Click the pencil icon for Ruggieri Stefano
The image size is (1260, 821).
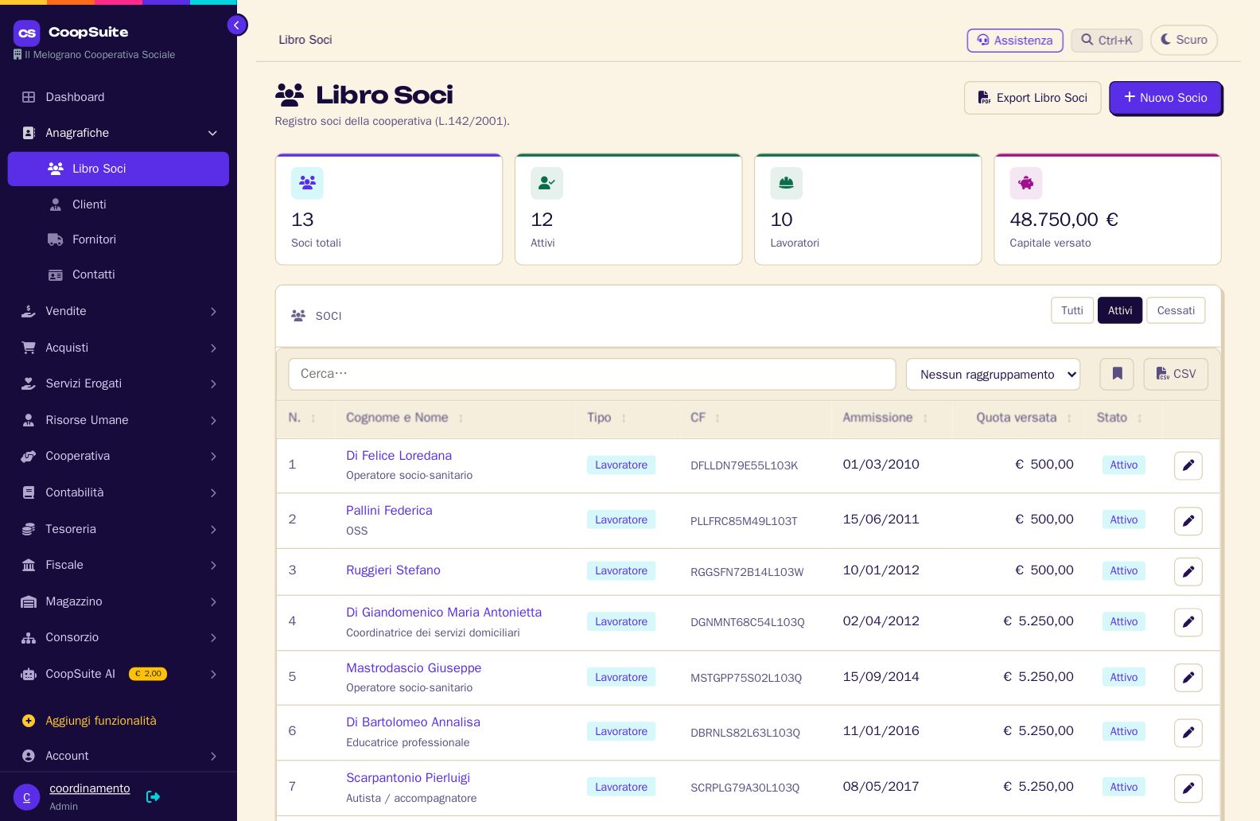point(1188,571)
